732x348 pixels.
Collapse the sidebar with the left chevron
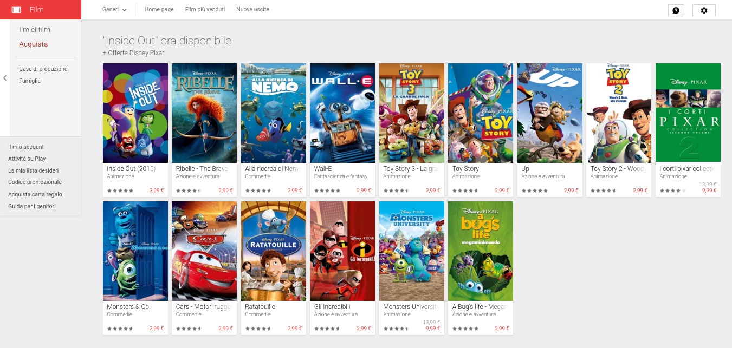[5, 78]
